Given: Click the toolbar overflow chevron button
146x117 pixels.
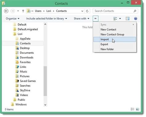Looking at the screenshot, I should pyautogui.click(x=95, y=18).
